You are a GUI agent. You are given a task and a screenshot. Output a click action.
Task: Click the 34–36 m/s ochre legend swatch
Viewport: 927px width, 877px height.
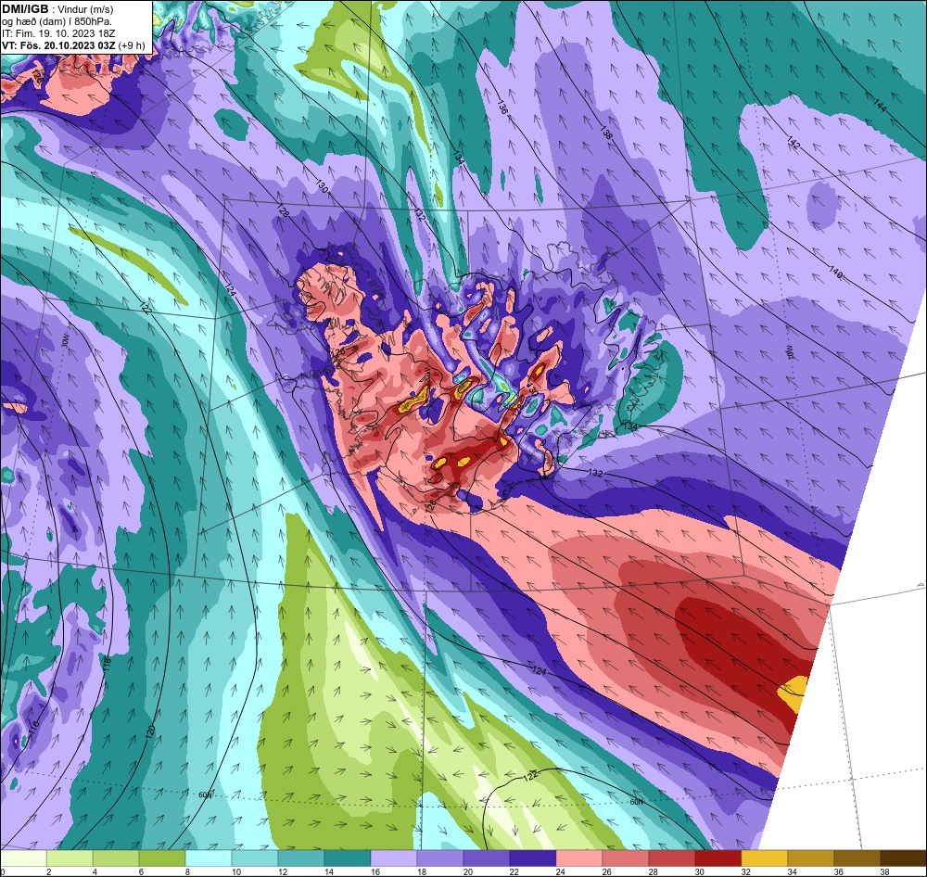[x=810, y=858]
